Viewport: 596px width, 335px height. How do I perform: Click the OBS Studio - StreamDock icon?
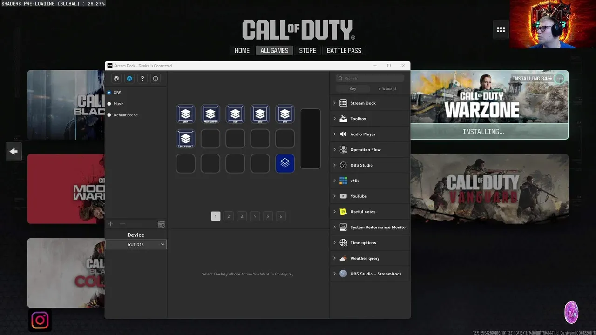coord(343,274)
